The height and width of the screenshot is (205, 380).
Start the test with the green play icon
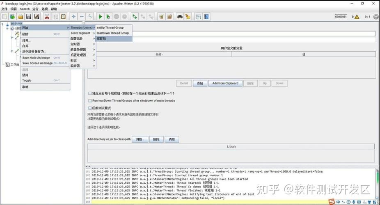[100, 16]
